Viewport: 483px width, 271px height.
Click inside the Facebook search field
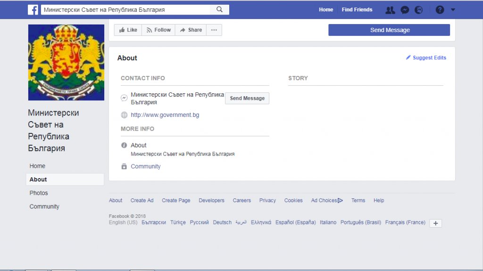(125, 9)
